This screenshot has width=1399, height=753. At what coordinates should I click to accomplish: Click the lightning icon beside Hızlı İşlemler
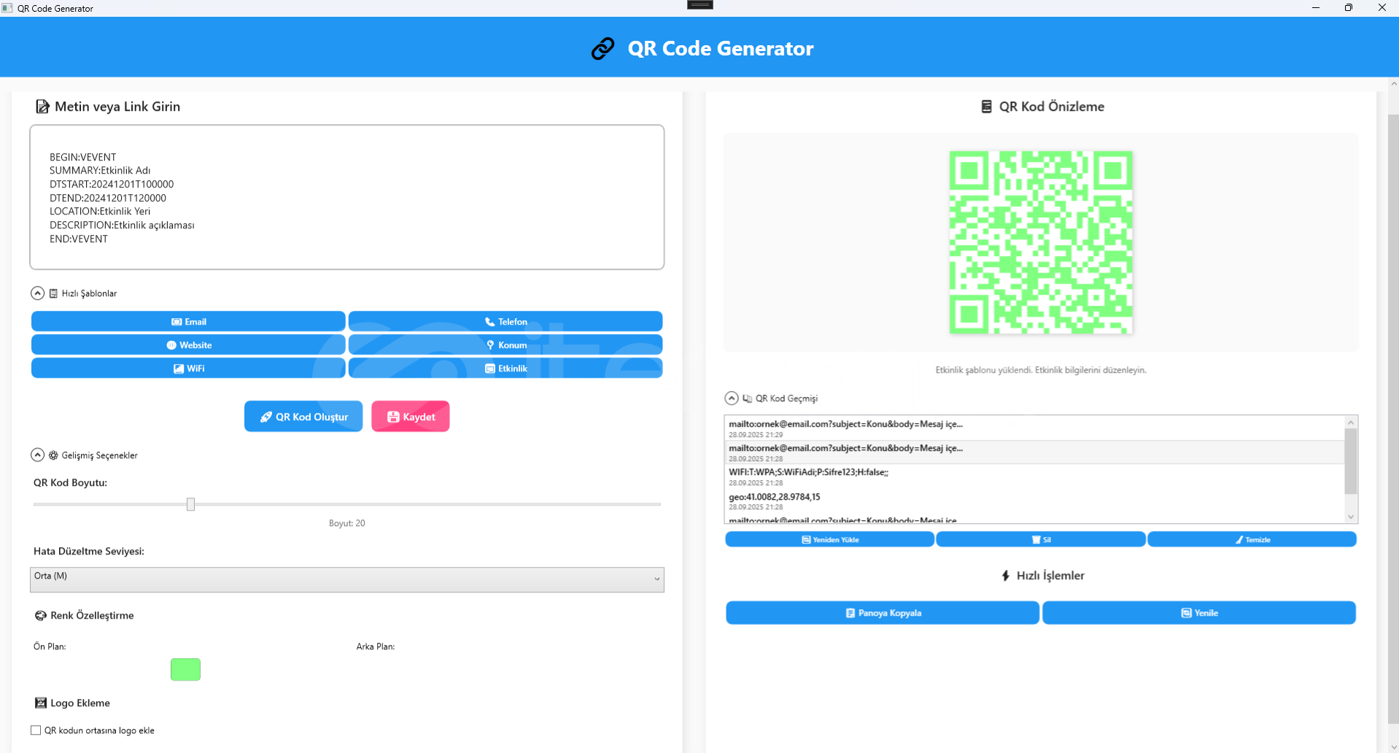[x=1006, y=576]
